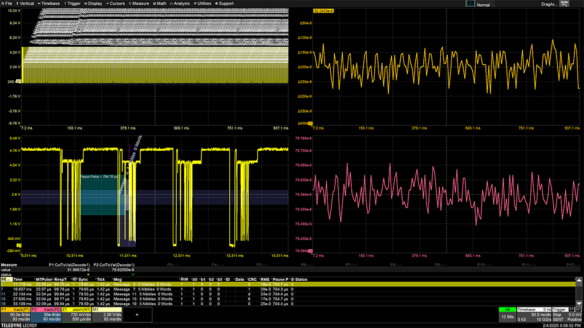Click the Tick column header

point(100,279)
